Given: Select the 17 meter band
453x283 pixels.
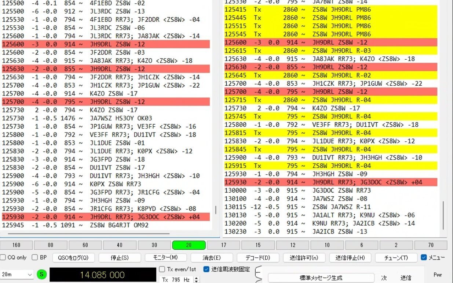Looking at the screenshot, I should [x=223, y=245].
